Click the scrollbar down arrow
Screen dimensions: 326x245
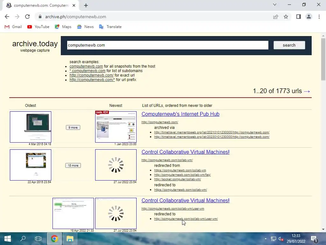[323, 229]
